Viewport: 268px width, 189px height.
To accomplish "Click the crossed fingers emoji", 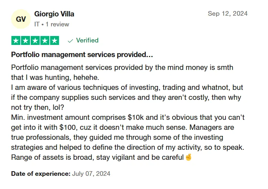I will click(188, 157).
